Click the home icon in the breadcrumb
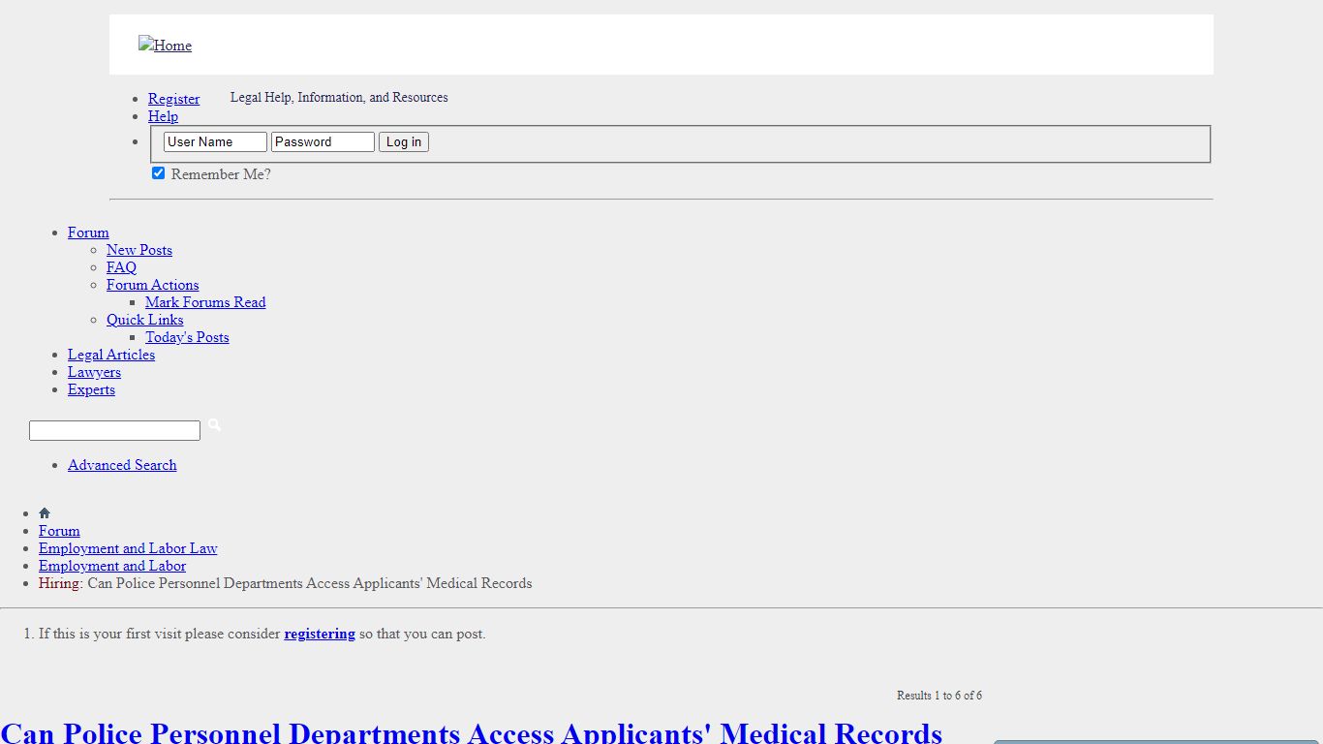The height and width of the screenshot is (744, 1323). 45,513
